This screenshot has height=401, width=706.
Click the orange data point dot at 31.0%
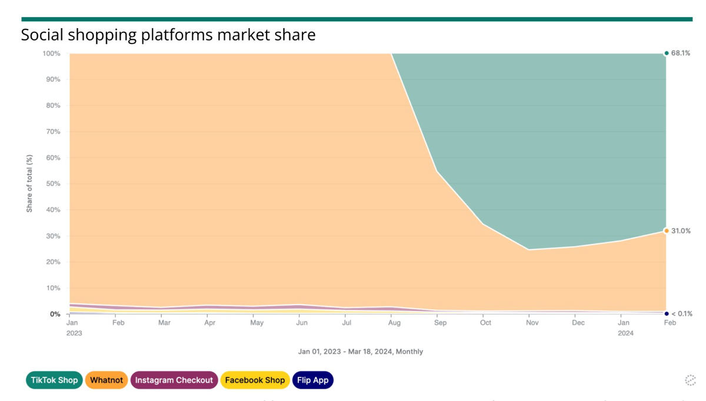667,231
